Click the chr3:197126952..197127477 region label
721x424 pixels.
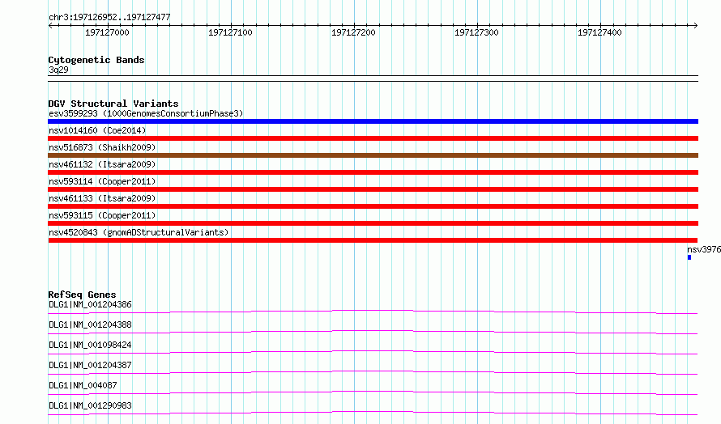pyautogui.click(x=109, y=17)
